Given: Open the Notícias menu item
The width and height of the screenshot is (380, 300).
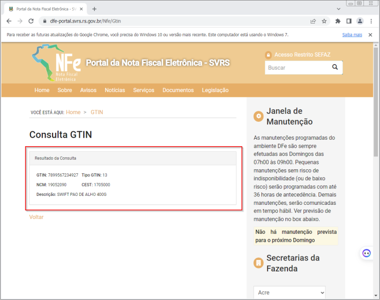Looking at the screenshot, I should (x=115, y=90).
